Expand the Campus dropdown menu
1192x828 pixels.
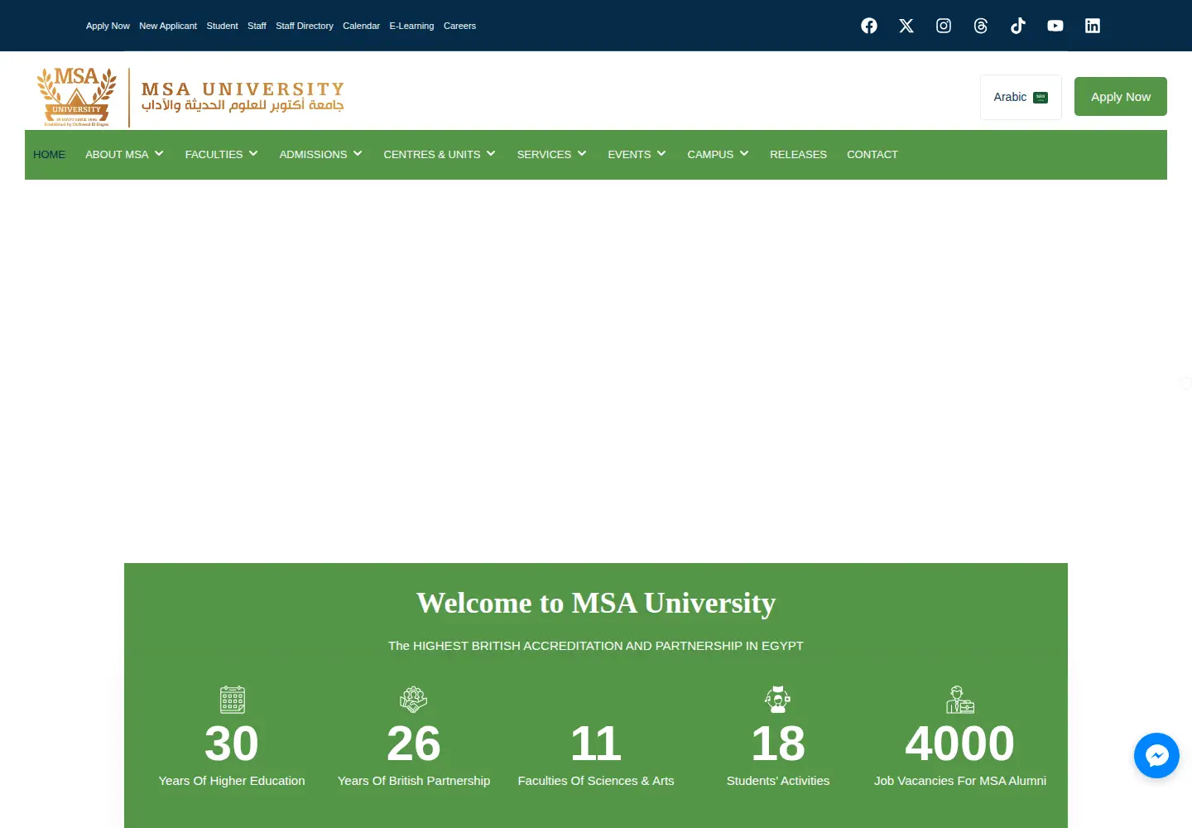(718, 155)
